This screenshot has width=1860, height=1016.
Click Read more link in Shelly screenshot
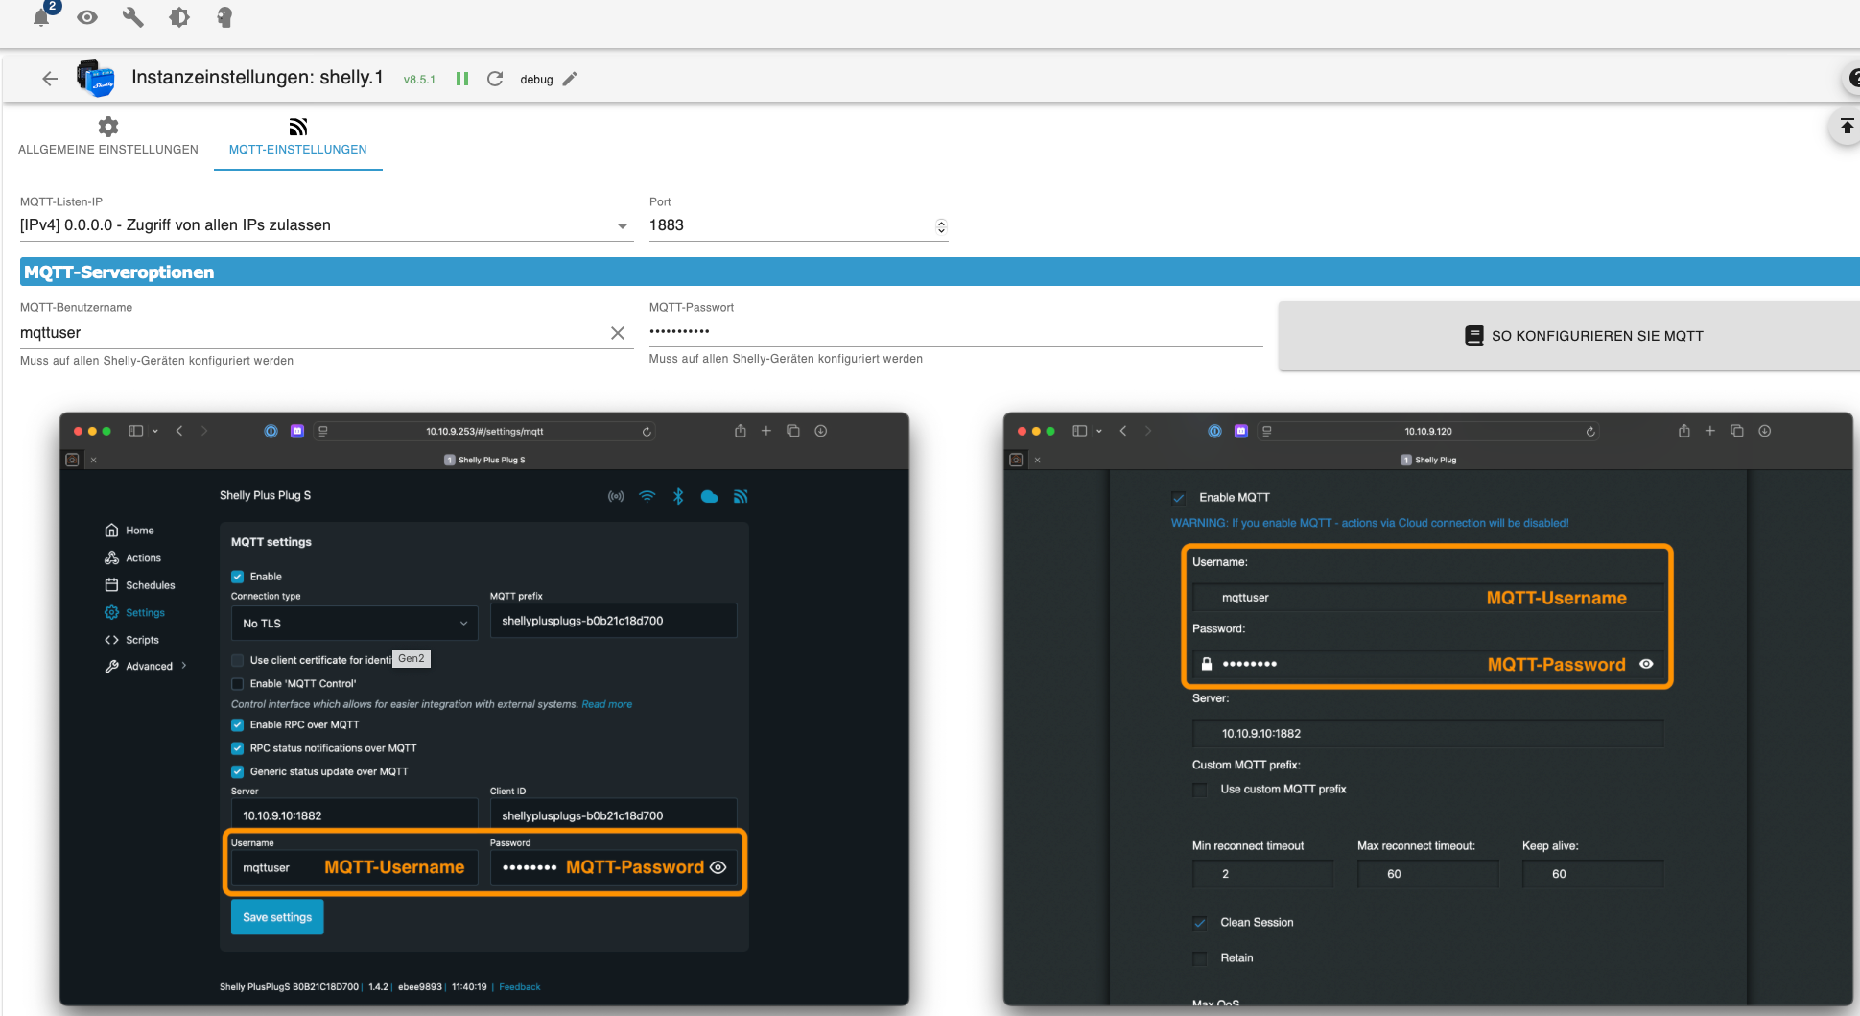[x=606, y=704]
